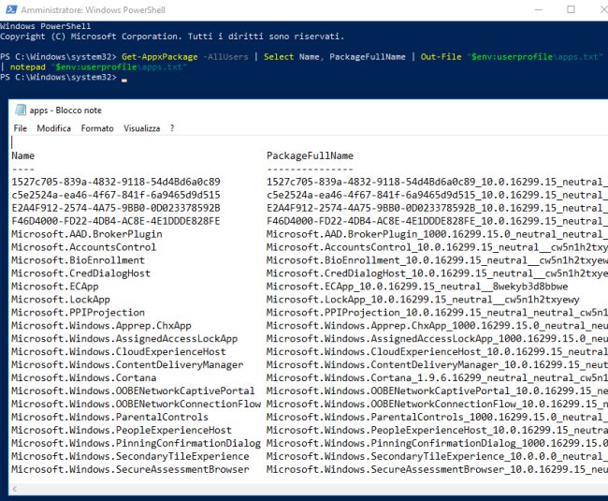Click the c5e2524a-ea46-4f67-841f-6a9465d9d515 name entry
The height and width of the screenshot is (501, 608).
tap(116, 195)
